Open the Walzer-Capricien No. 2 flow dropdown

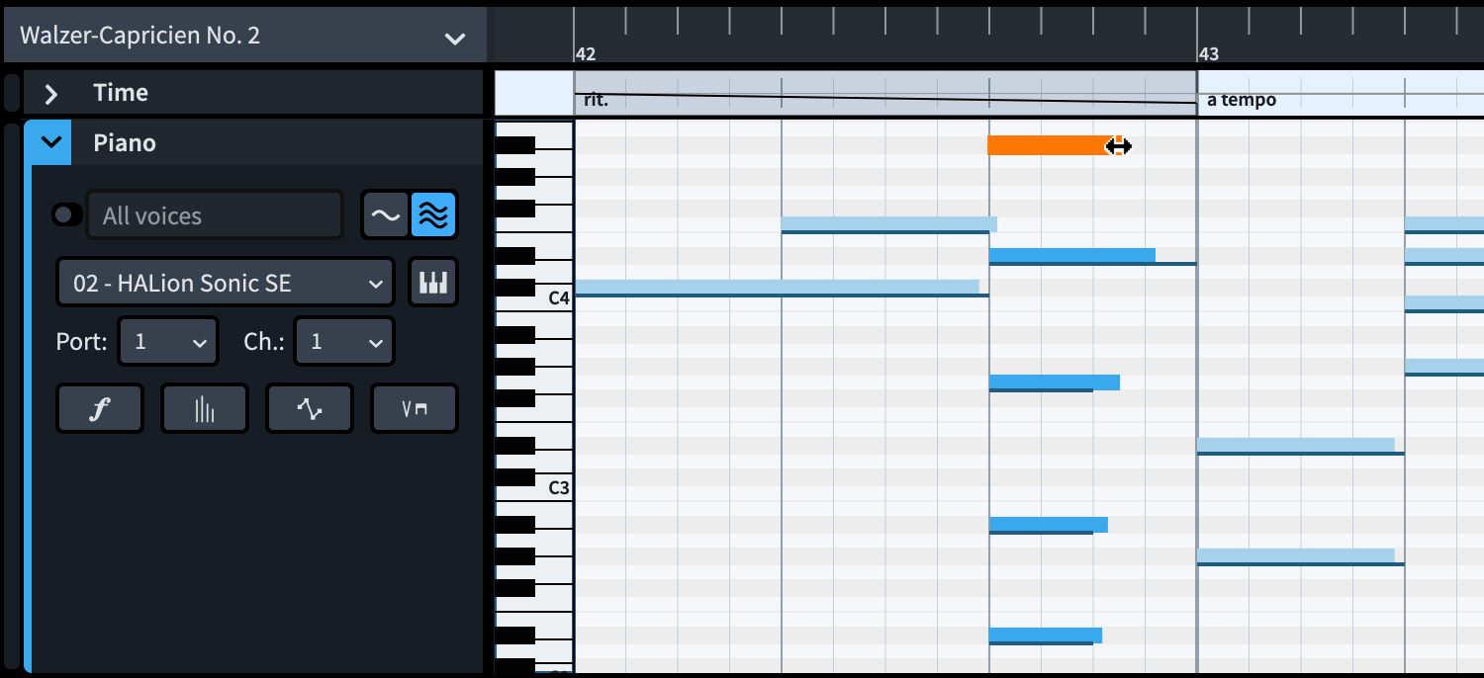pos(243,37)
